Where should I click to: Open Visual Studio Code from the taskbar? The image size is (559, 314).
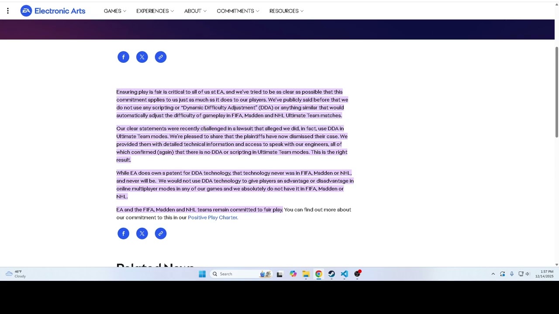(x=345, y=274)
